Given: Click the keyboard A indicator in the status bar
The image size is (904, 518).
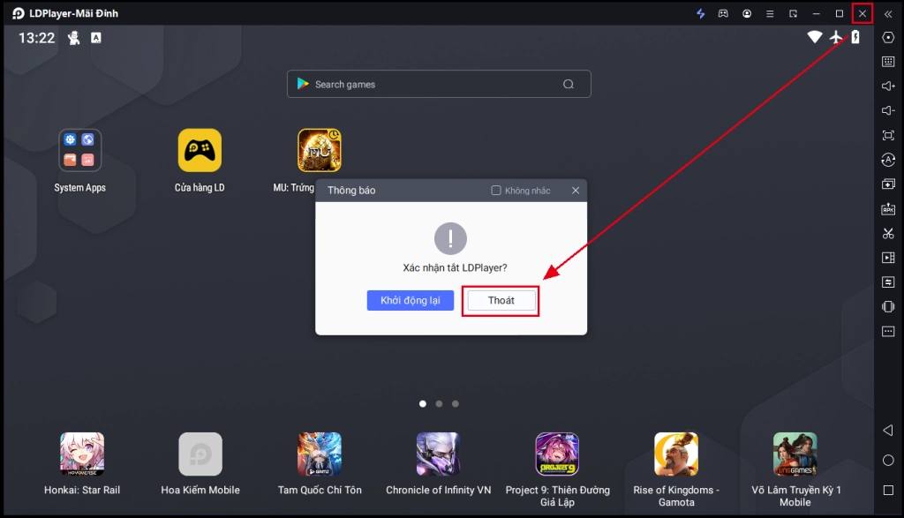Looking at the screenshot, I should (x=96, y=38).
